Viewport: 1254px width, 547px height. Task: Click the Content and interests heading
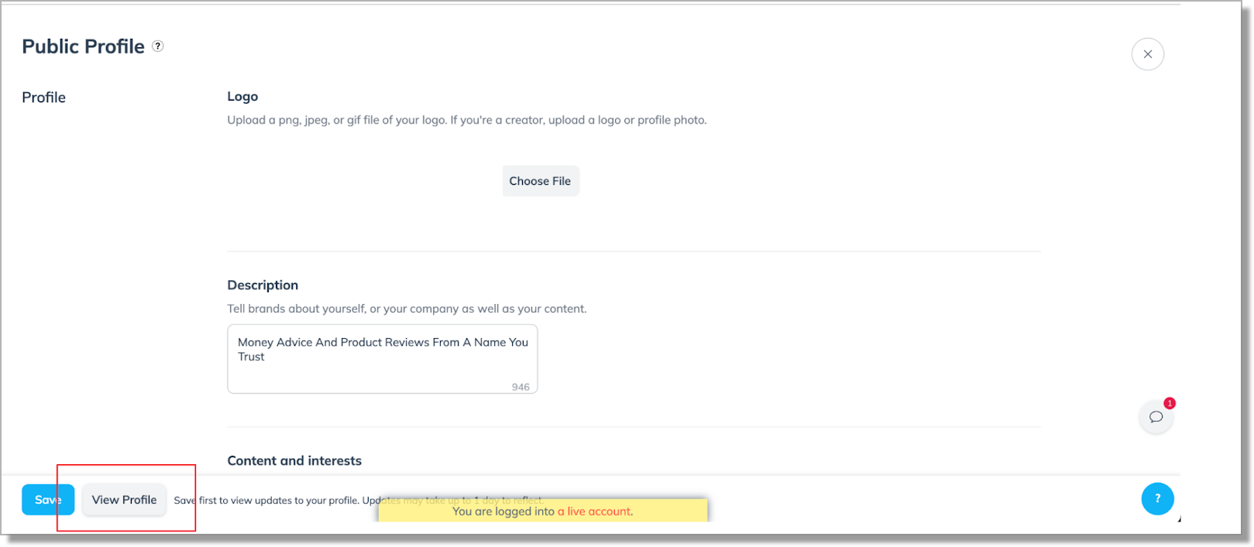294,461
